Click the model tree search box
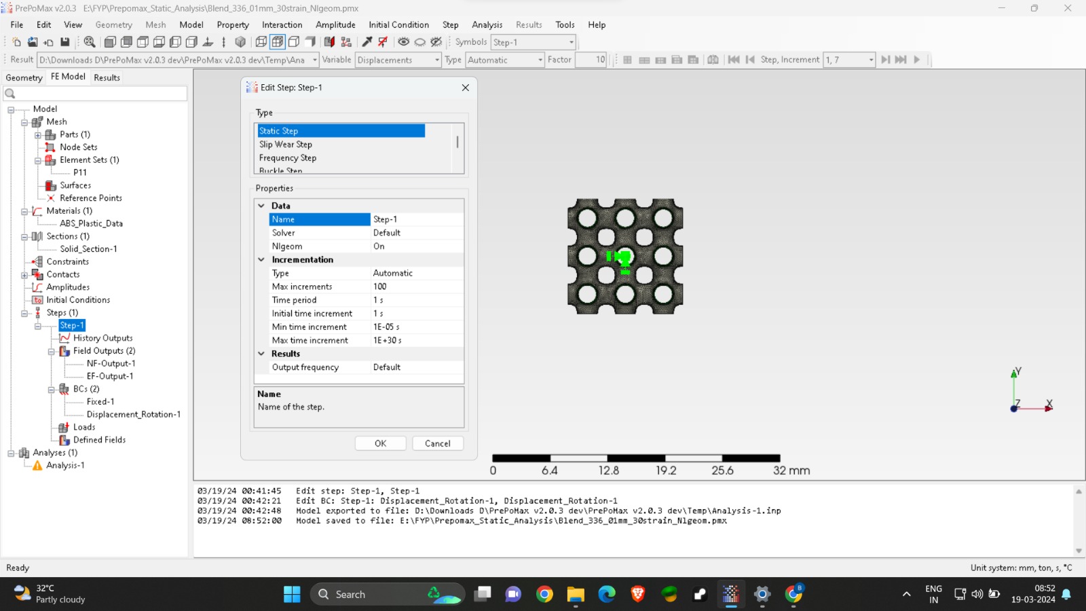This screenshot has width=1086, height=611. [95, 93]
